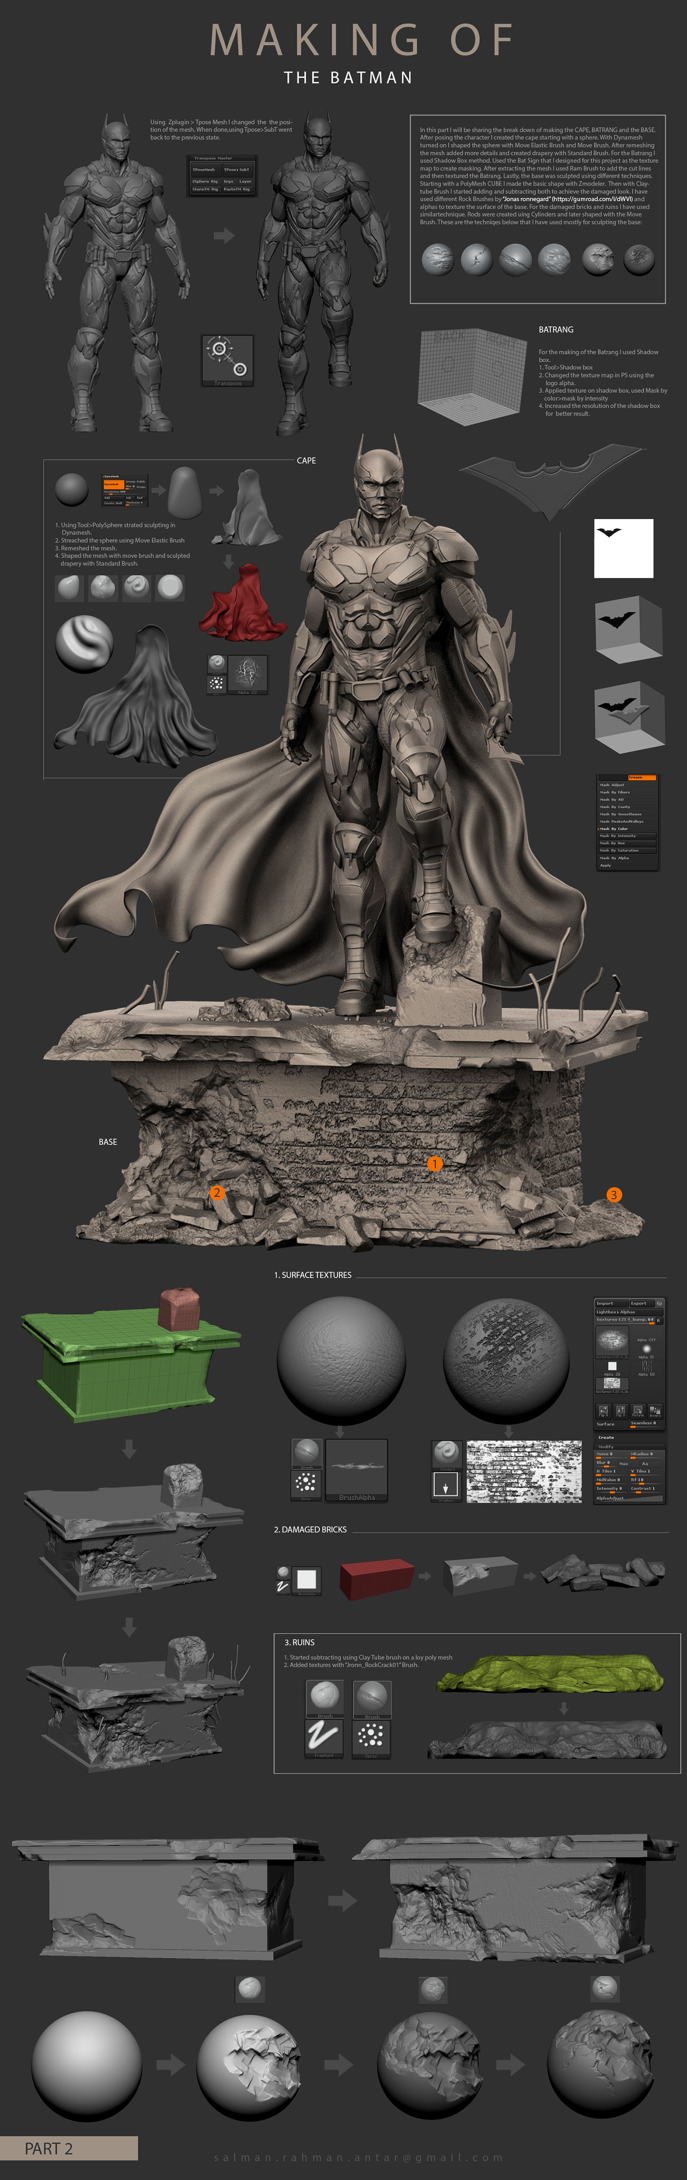Collapse the Modify section header
This screenshot has height=2180, width=687.
(x=606, y=1447)
